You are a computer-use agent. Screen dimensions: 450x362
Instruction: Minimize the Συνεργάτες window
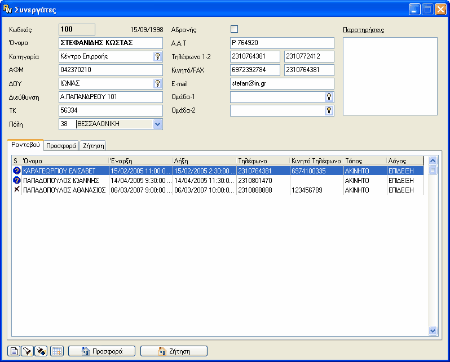pos(414,9)
